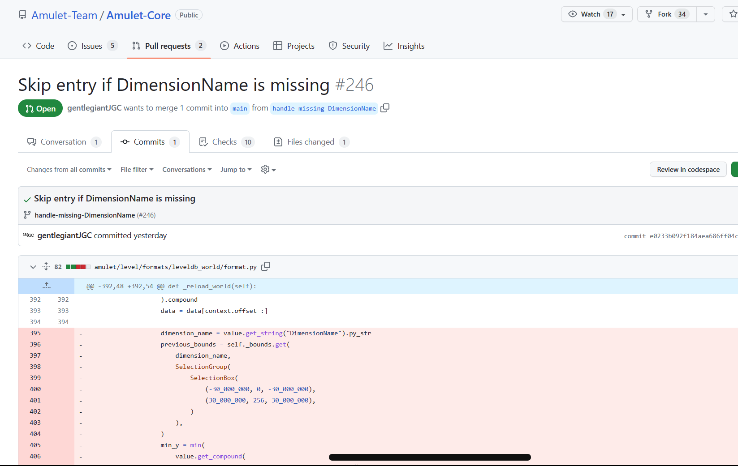
Task: Click the fork icon beside Fork count
Action: 648,14
